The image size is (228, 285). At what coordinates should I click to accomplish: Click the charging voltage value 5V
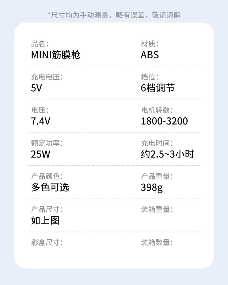click(36, 88)
